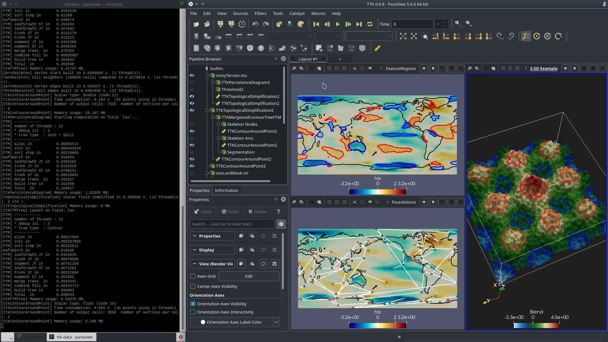The height and width of the screenshot is (342, 608).
Task: Open the Filters menu
Action: click(x=260, y=14)
